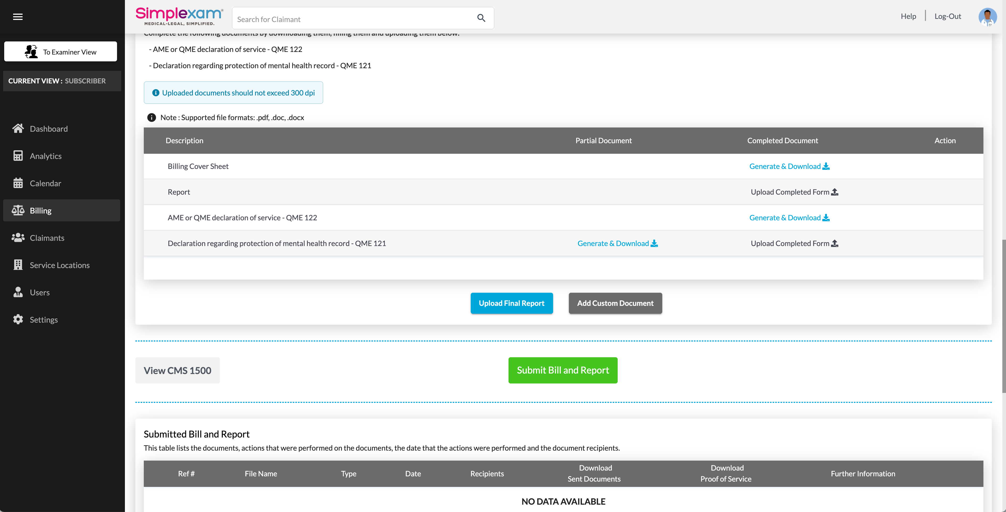Click the Analytics calculator icon
The height and width of the screenshot is (512, 1006).
(x=18, y=156)
